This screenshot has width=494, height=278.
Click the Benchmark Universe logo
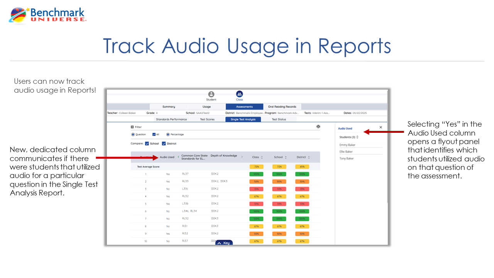[x=48, y=15]
